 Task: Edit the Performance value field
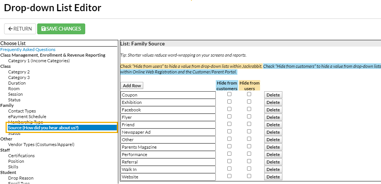click(168, 155)
